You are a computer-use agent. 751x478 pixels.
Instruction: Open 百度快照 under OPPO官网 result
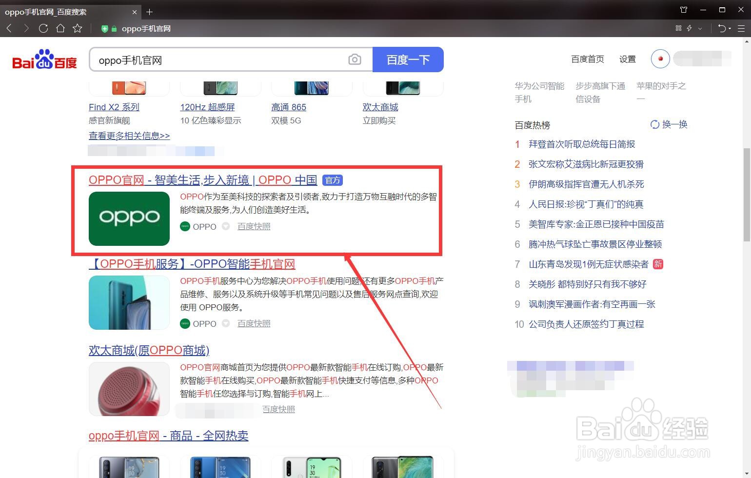[x=254, y=226]
